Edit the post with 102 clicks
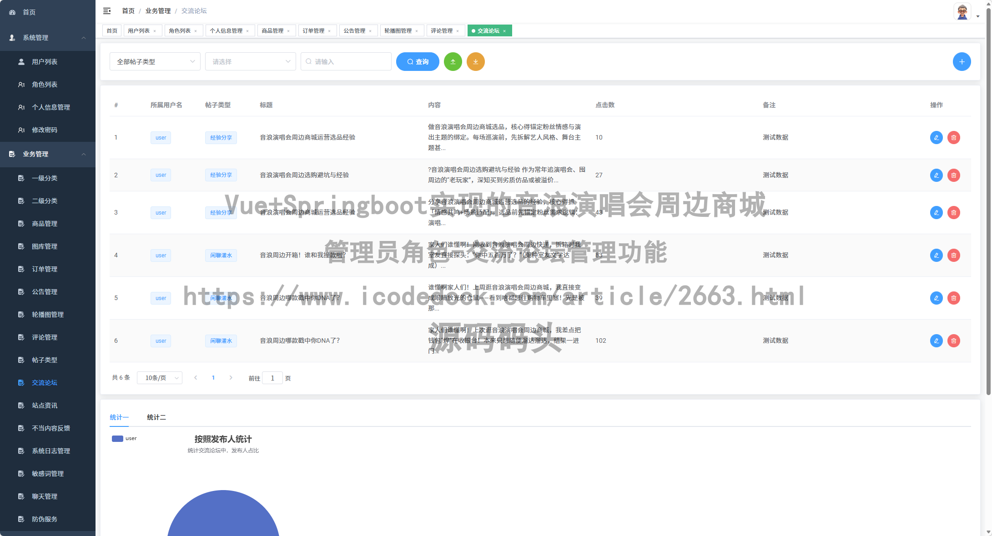 click(937, 341)
